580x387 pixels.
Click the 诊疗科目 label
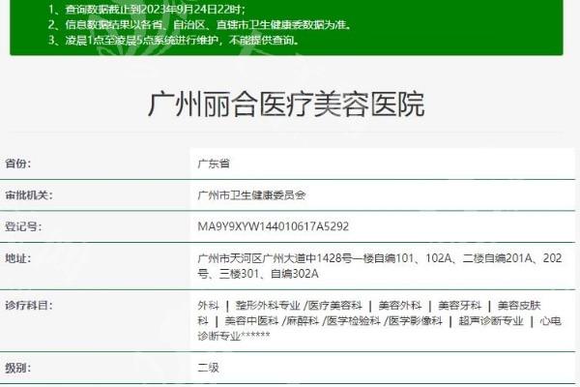(28, 306)
